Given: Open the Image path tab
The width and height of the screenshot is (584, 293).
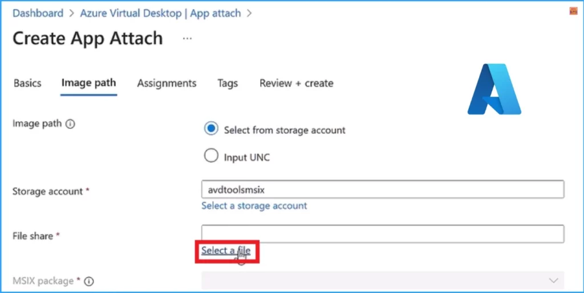Looking at the screenshot, I should [88, 83].
